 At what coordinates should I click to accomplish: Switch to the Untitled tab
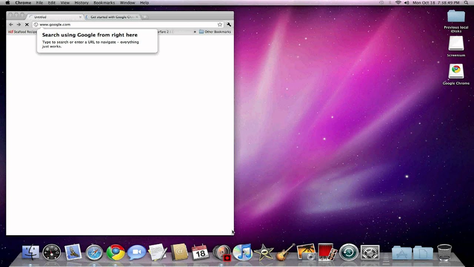point(56,17)
